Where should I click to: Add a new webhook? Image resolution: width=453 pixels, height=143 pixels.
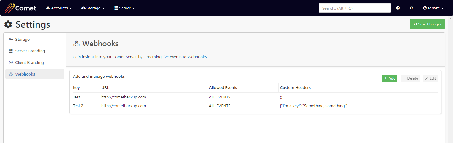(389, 78)
